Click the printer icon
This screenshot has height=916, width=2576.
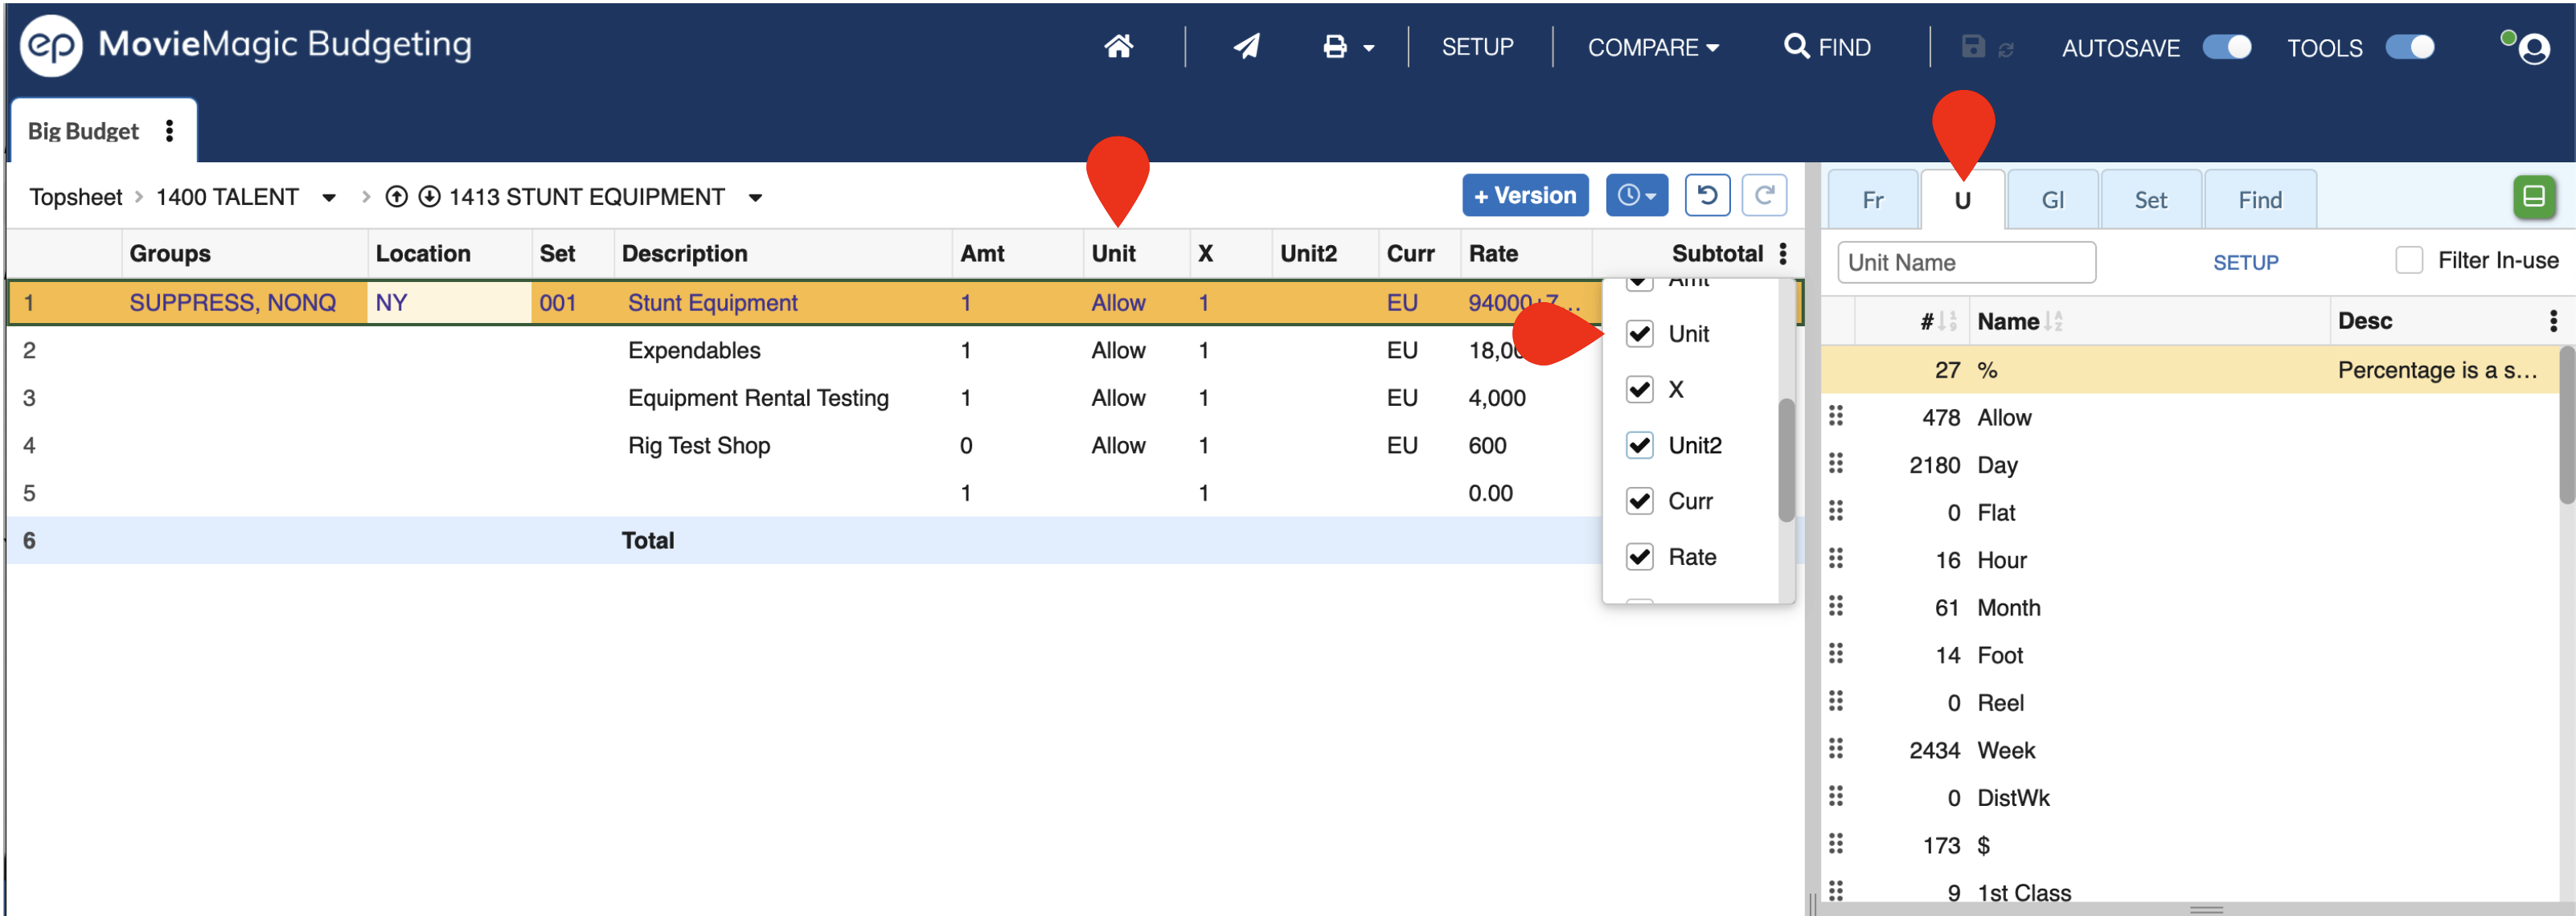1334,47
